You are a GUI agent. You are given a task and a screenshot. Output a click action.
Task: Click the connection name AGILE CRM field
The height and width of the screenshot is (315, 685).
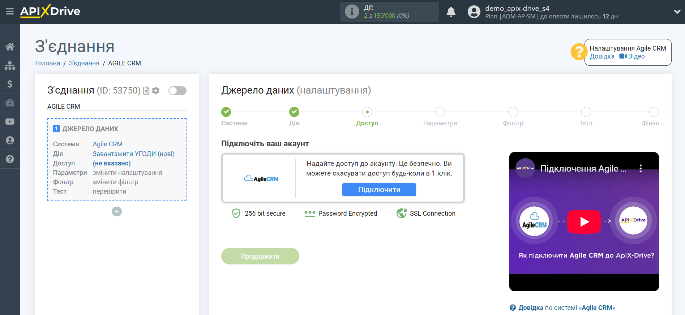tap(117, 107)
